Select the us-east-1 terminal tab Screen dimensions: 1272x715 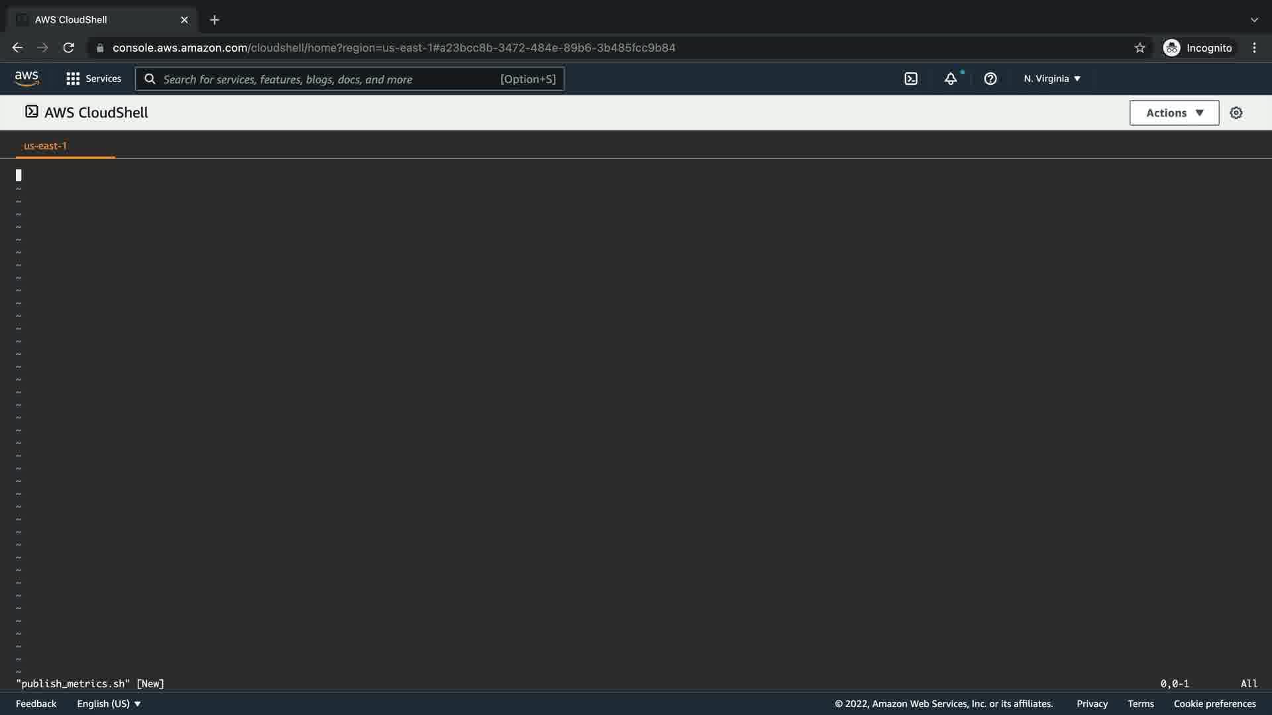click(x=45, y=146)
